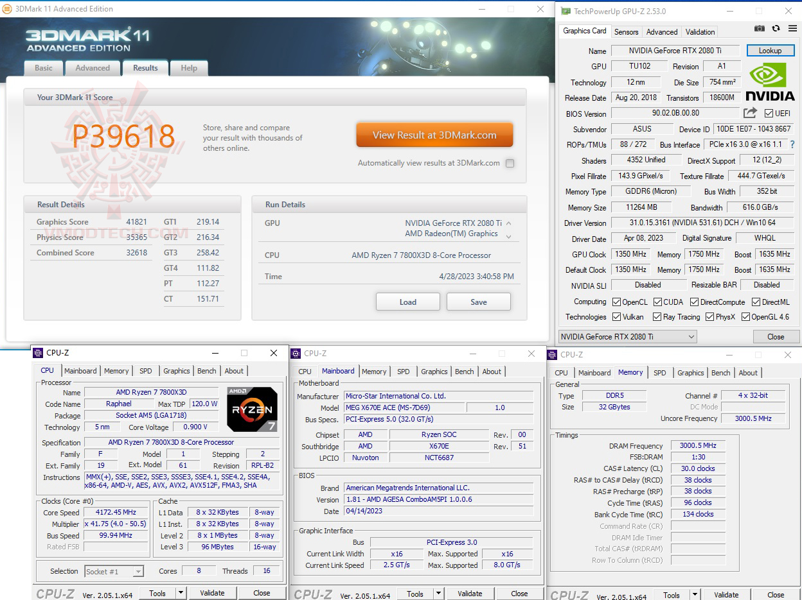Click the Memory Size 11264 MB field
Screen dimensions: 802x600
coord(642,207)
